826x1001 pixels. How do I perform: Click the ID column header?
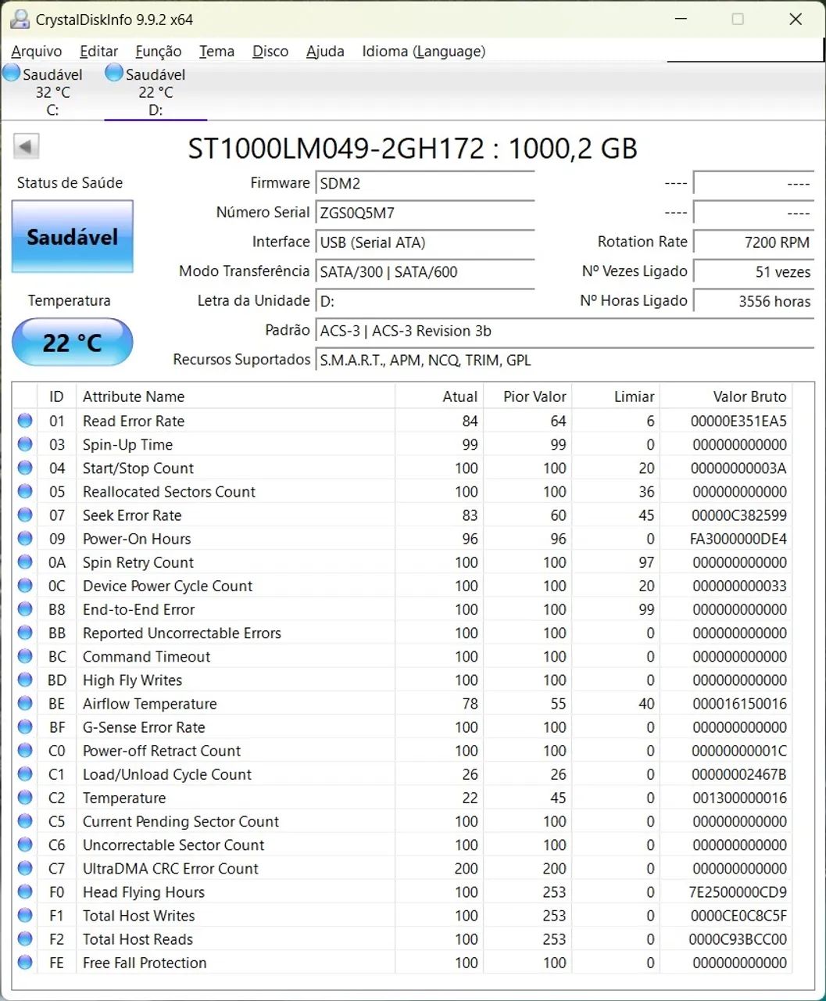click(56, 396)
